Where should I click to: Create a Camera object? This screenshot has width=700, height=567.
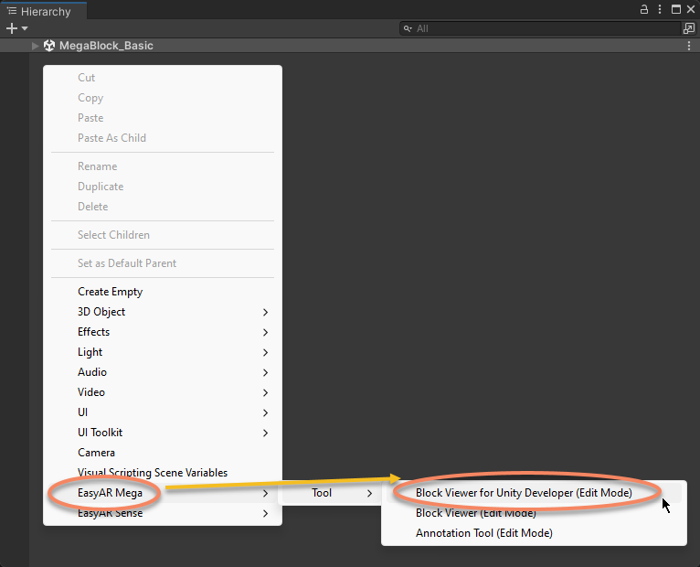point(163,453)
